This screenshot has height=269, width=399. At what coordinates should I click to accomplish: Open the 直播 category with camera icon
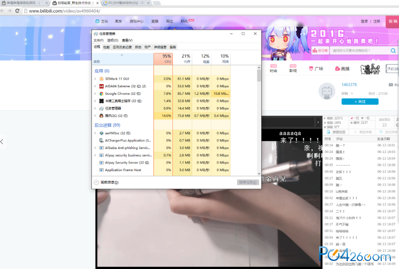click(342, 69)
